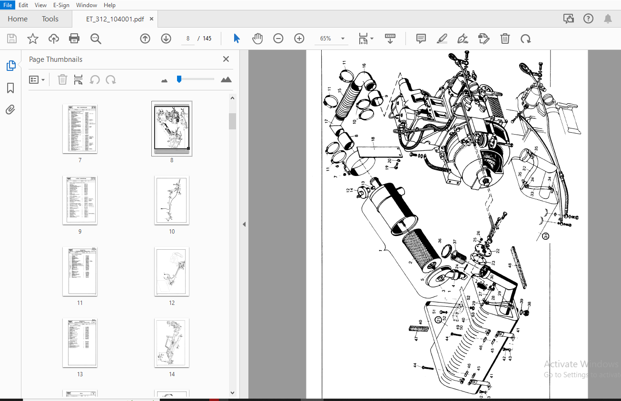Add a comment with the speech bubble icon
Image resolution: width=621 pixels, height=401 pixels.
click(x=421, y=39)
